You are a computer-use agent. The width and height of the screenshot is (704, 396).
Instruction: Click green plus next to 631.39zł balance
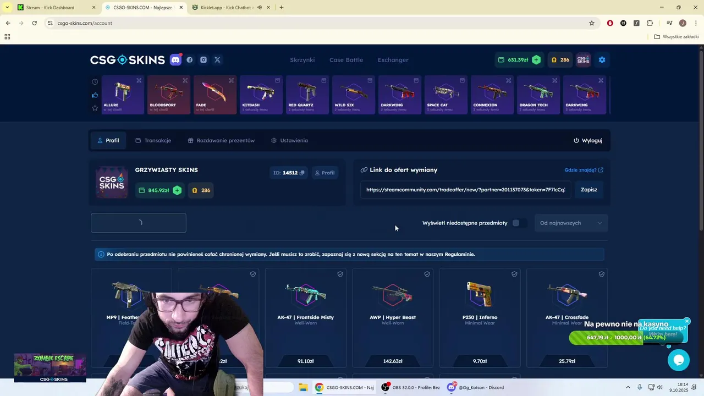click(x=536, y=60)
